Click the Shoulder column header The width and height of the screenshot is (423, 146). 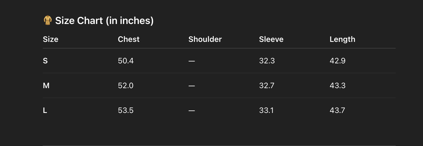[205, 39]
